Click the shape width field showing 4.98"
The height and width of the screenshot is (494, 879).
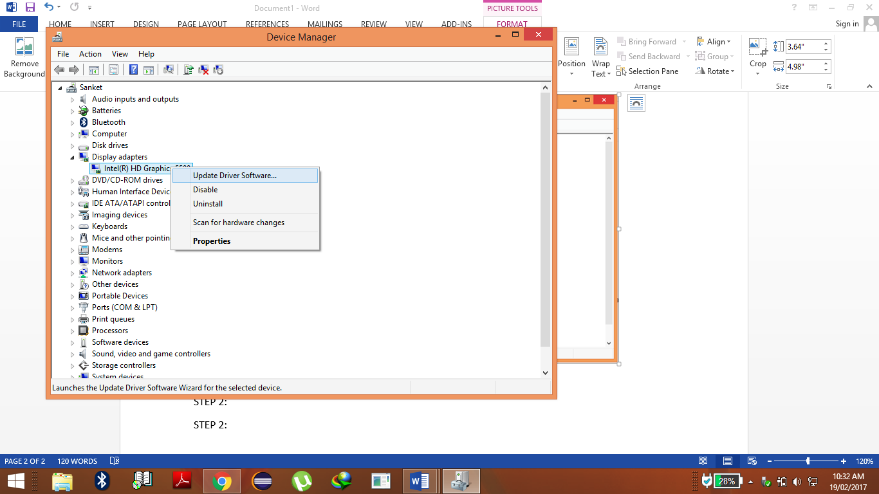pos(804,66)
